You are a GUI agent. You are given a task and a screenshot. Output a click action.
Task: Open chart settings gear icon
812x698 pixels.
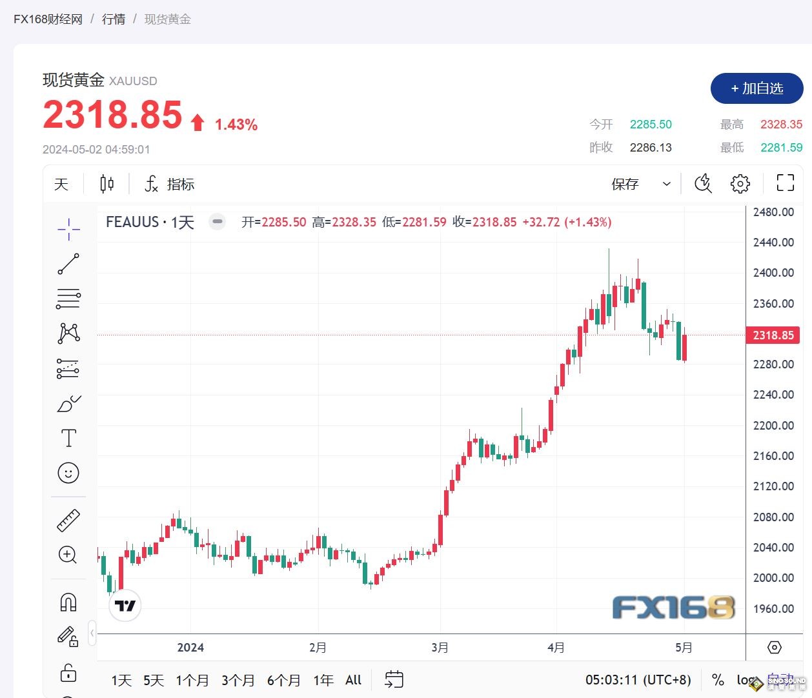click(x=740, y=184)
